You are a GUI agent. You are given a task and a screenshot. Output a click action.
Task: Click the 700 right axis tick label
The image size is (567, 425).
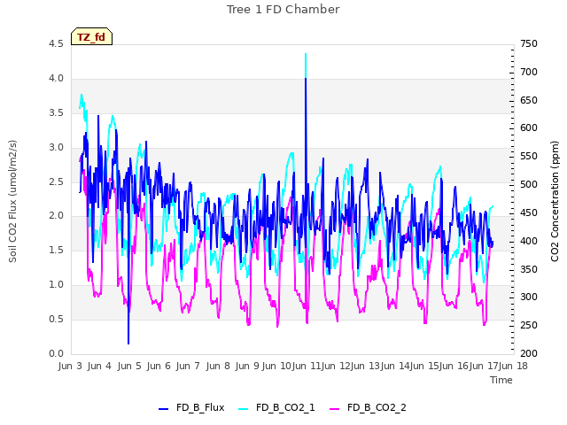(x=529, y=72)
